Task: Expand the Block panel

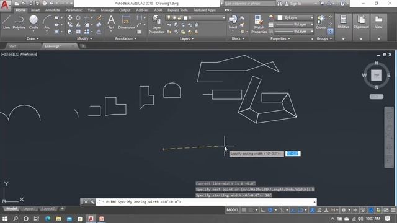Action: [238, 38]
